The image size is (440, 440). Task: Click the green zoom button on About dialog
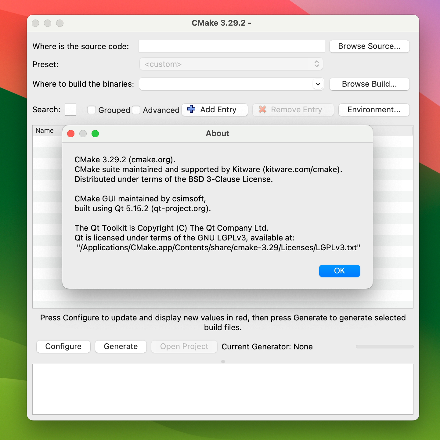[x=95, y=134]
